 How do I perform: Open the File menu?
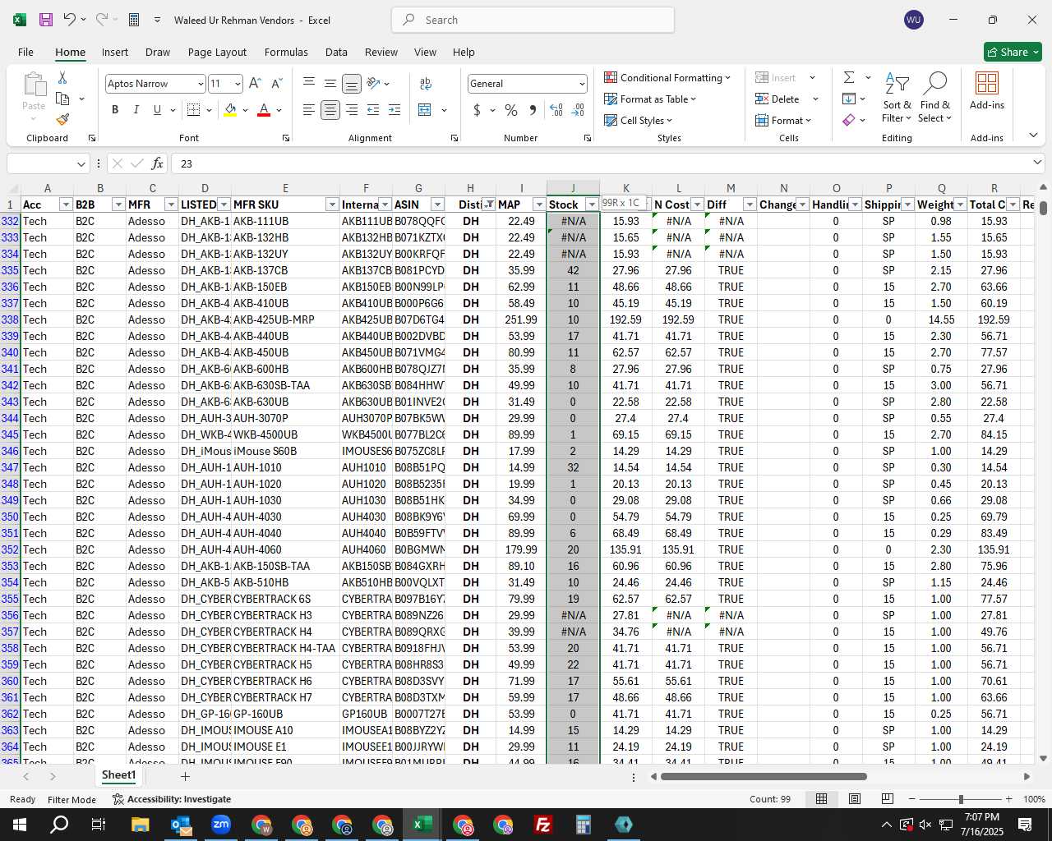point(25,52)
